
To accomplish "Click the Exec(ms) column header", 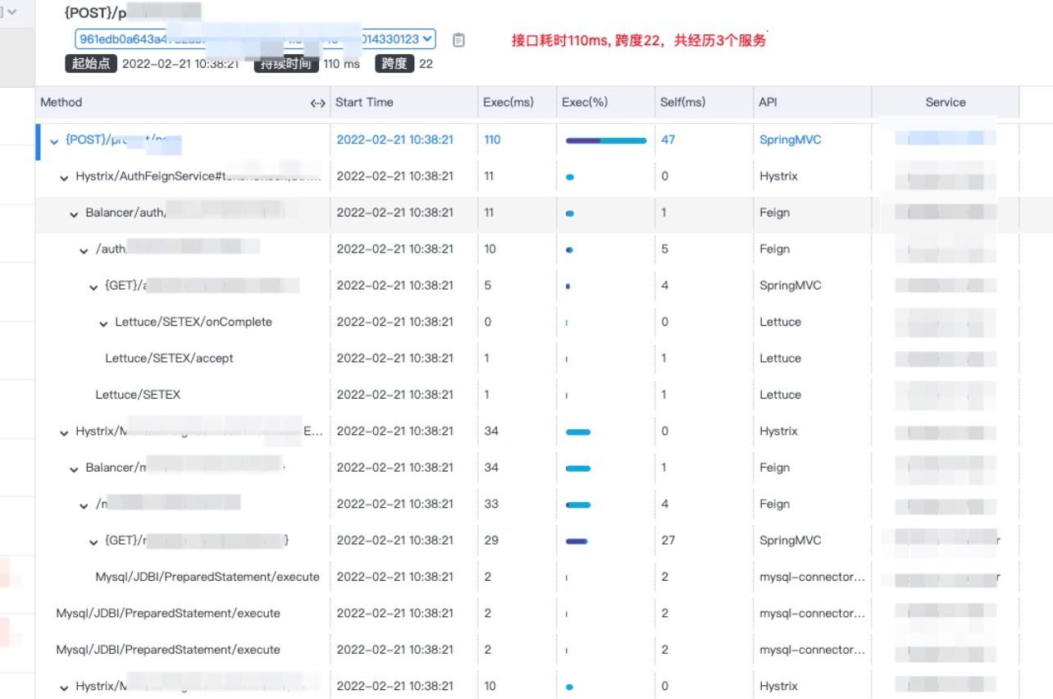I will [x=508, y=103].
